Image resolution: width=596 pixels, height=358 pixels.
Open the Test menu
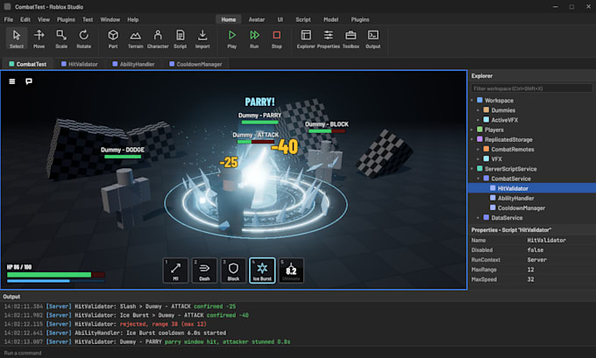[x=88, y=19]
